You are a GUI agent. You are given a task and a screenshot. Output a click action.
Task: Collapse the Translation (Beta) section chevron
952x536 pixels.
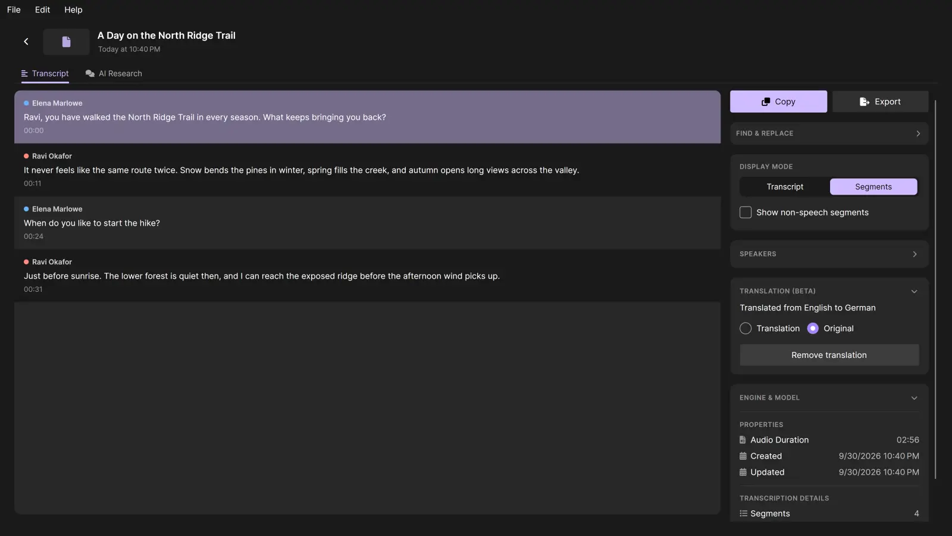coord(915,292)
